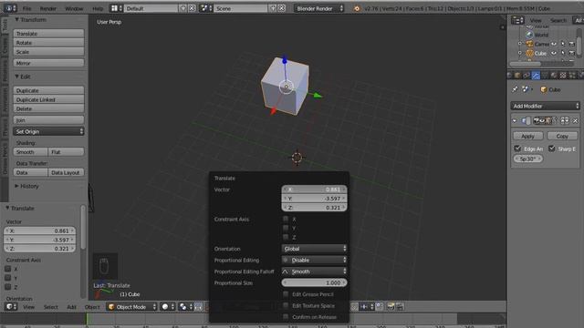Open Proportional Editing Disable dropdown
Viewport: 584px width, 328px height.
314,260
